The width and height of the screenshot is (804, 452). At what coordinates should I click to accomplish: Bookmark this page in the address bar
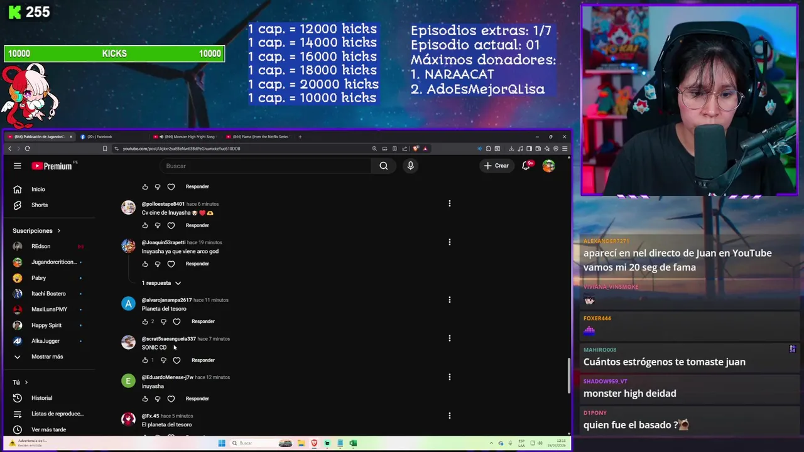[x=105, y=149]
